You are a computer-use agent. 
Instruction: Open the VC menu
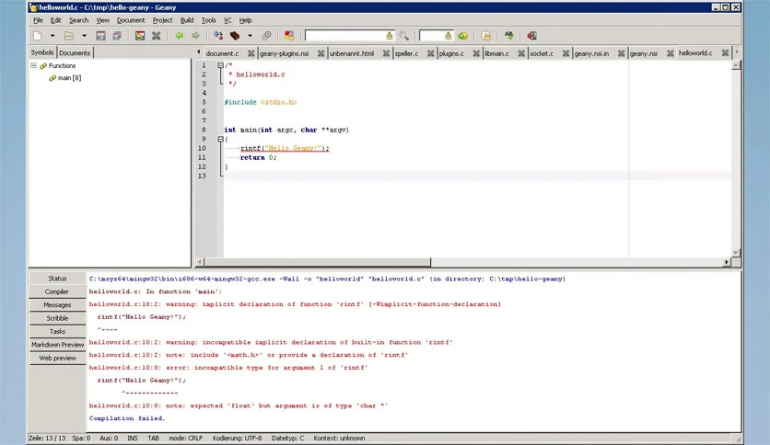[x=227, y=20]
